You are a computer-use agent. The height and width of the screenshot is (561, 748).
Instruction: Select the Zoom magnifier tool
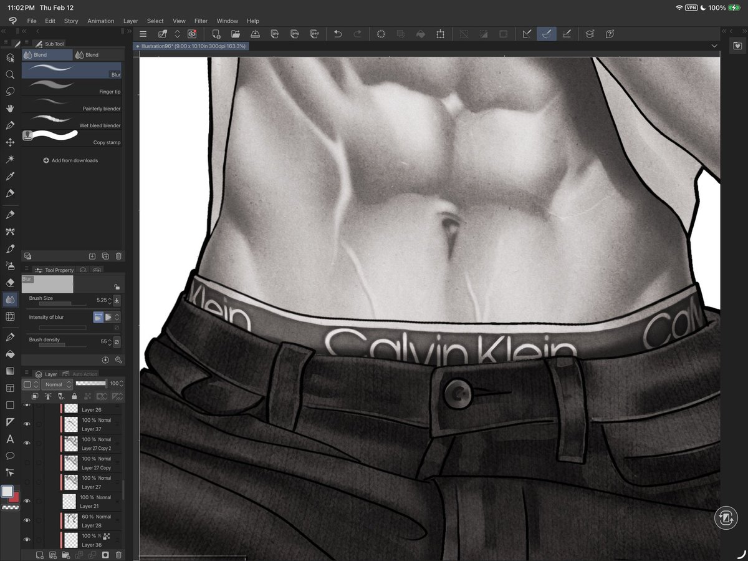(x=10, y=74)
